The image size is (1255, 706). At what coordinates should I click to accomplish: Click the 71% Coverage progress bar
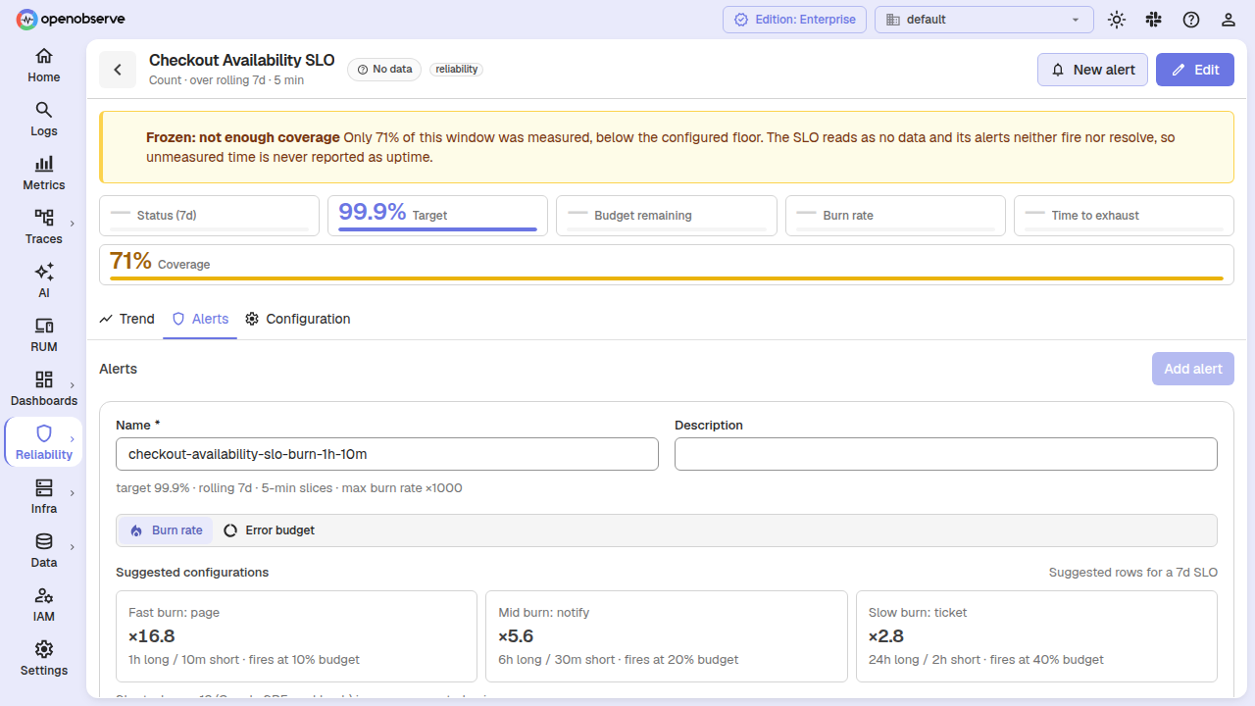tap(667, 278)
